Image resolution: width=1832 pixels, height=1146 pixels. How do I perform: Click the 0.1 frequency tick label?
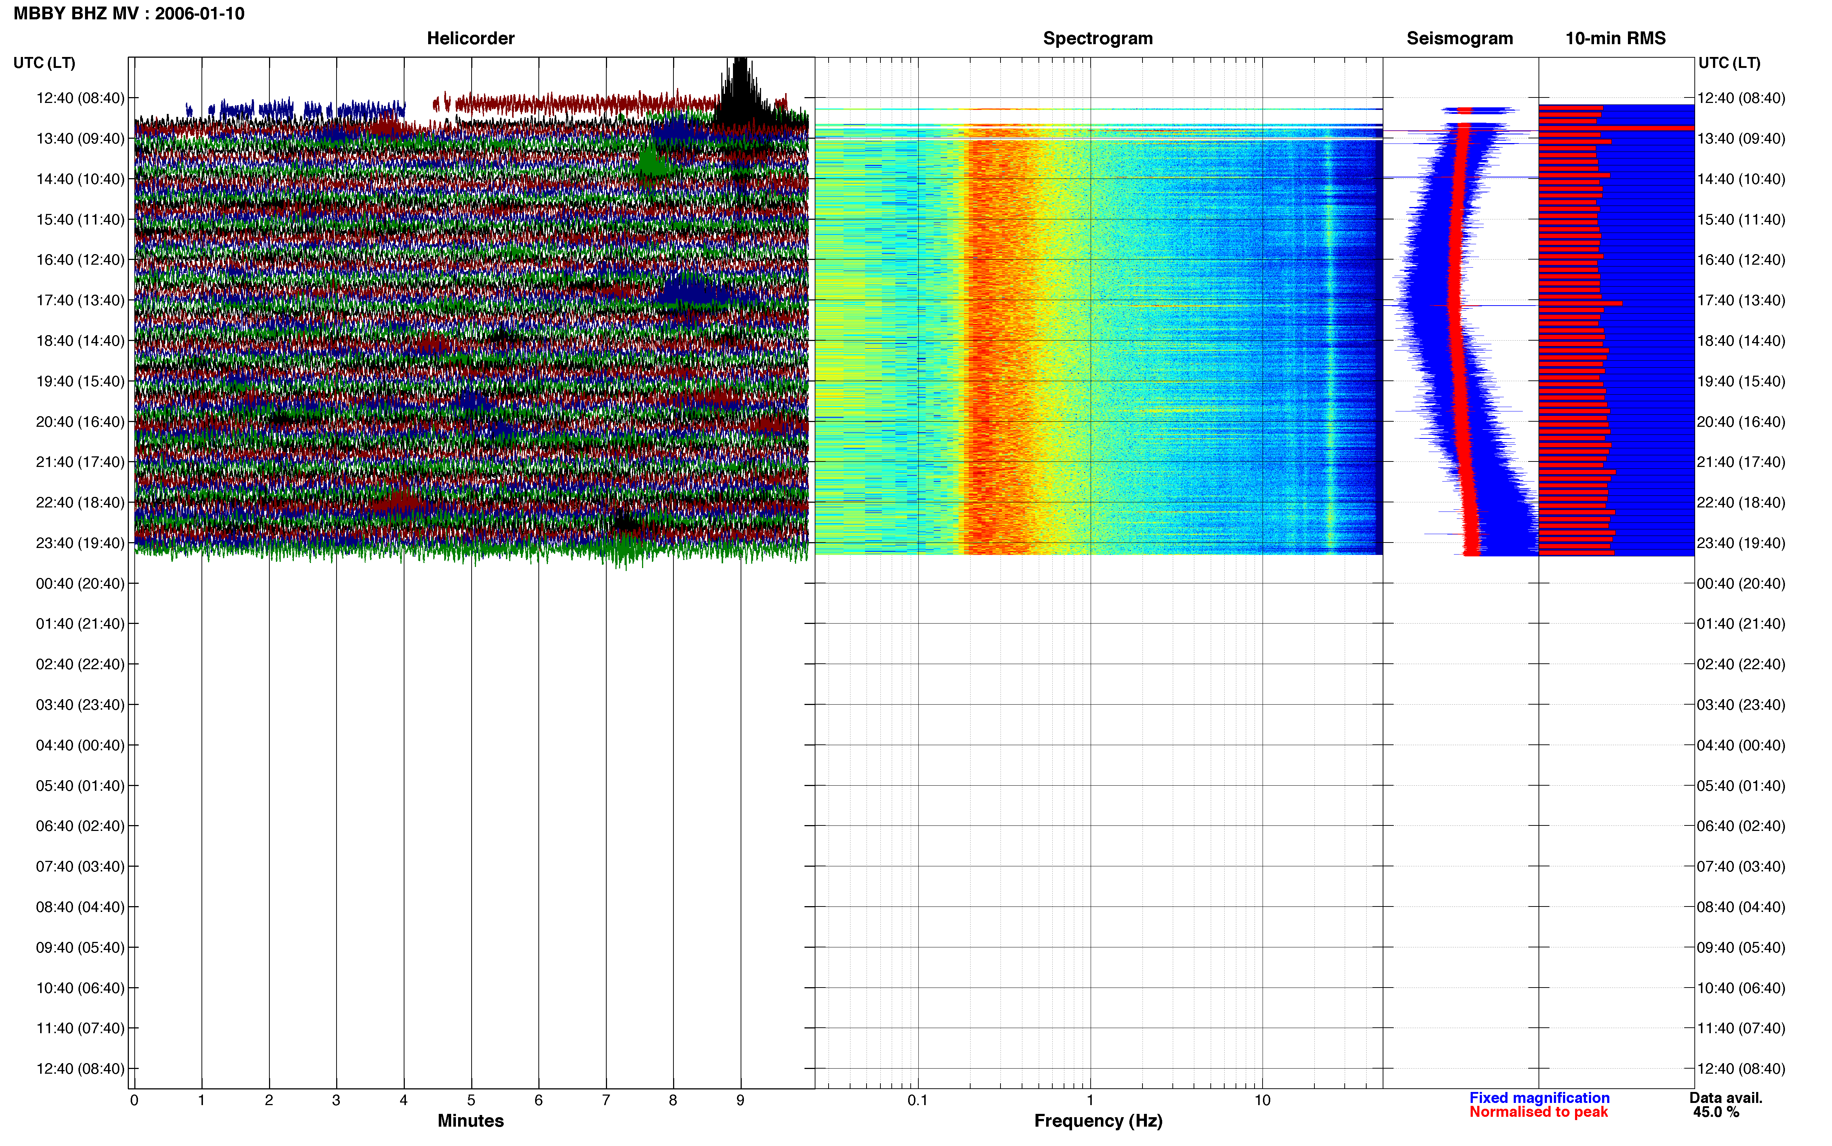pos(918,1100)
